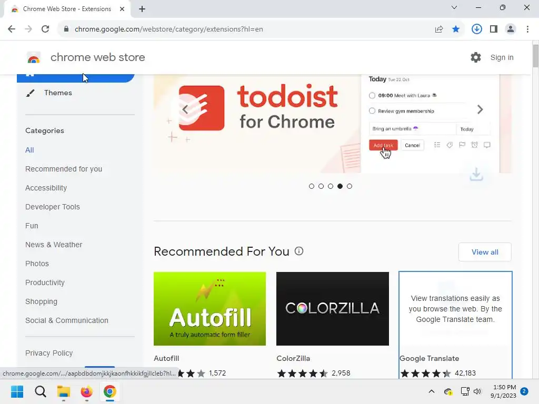Open Firefox from the taskbar

[x=87, y=391]
